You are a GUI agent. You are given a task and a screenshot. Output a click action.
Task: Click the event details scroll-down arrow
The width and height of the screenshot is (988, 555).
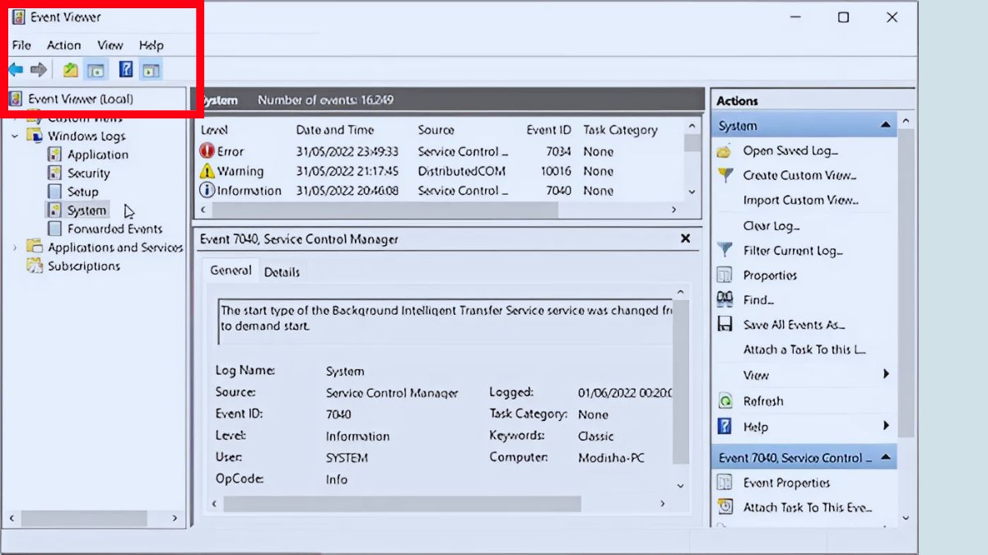pyautogui.click(x=681, y=486)
